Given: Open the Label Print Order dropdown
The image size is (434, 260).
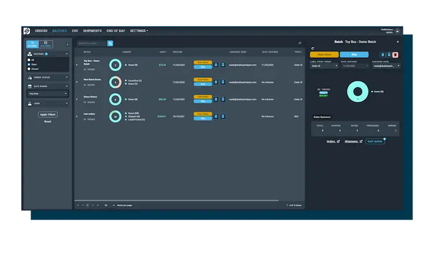Looking at the screenshot, I should pyautogui.click(x=324, y=66).
